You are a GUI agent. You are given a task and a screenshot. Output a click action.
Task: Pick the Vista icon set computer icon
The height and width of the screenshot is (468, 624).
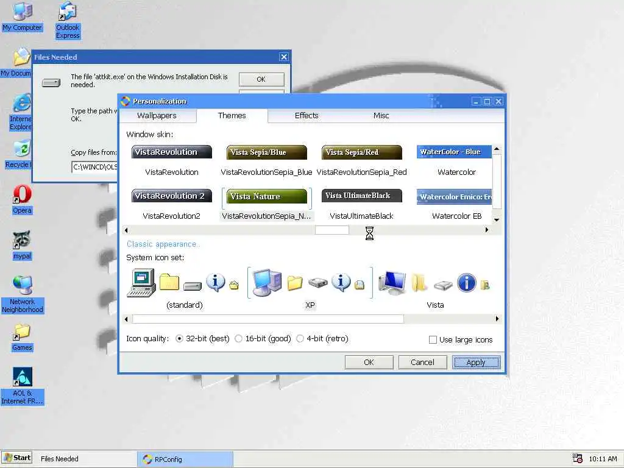(x=392, y=283)
